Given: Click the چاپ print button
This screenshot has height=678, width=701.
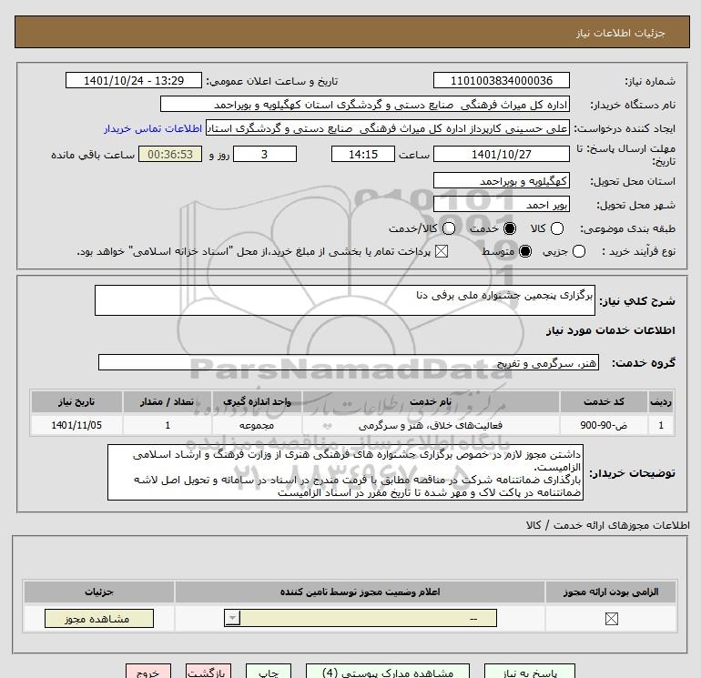Looking at the screenshot, I should 269,672.
